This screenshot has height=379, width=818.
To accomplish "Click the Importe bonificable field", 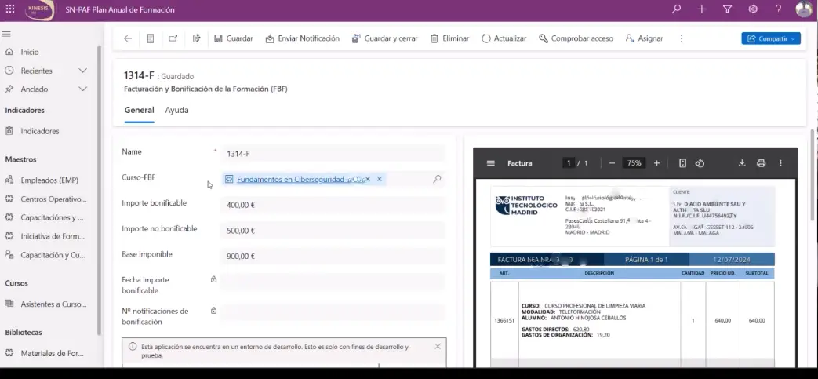I will [333, 205].
